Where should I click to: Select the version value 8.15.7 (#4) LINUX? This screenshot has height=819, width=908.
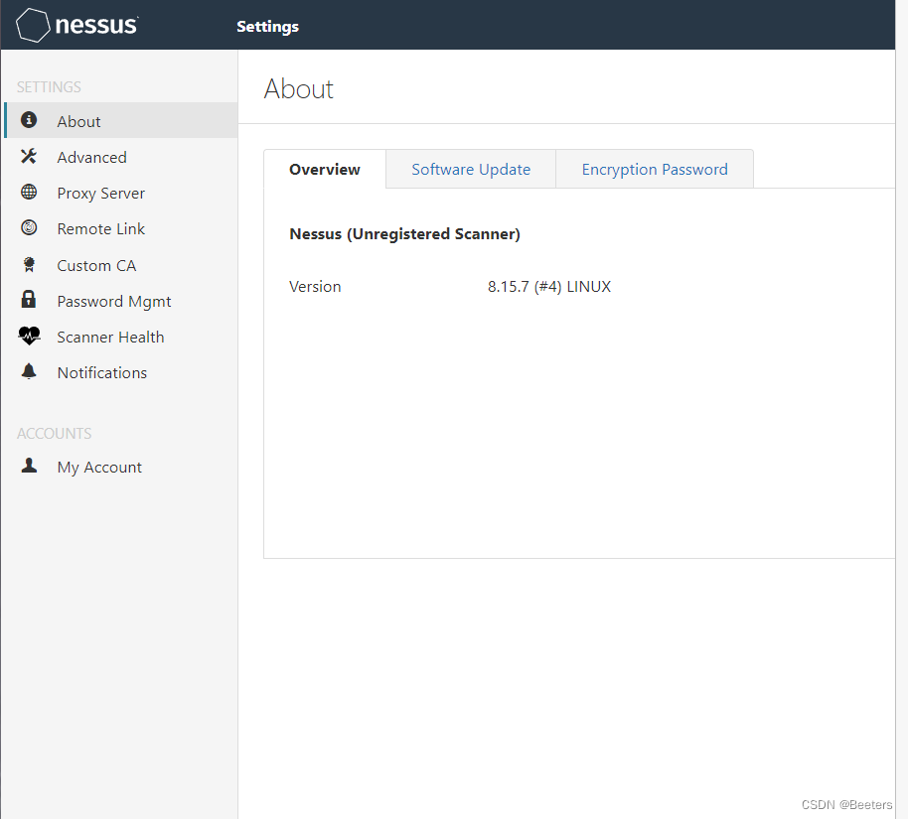click(549, 287)
